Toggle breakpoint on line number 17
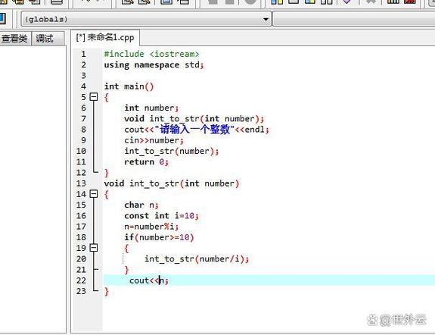 [81, 227]
